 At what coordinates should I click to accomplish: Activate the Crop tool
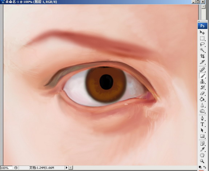click(202, 56)
